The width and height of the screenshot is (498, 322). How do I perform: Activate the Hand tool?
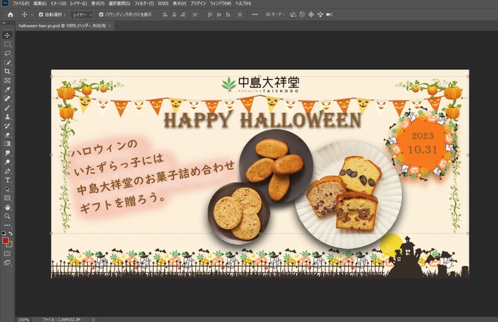pos(7,207)
